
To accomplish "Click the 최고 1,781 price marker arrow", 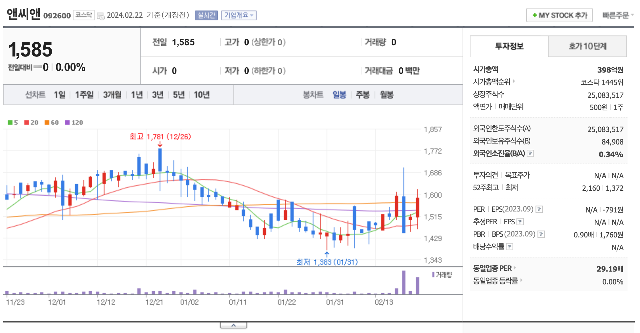I will (160, 144).
